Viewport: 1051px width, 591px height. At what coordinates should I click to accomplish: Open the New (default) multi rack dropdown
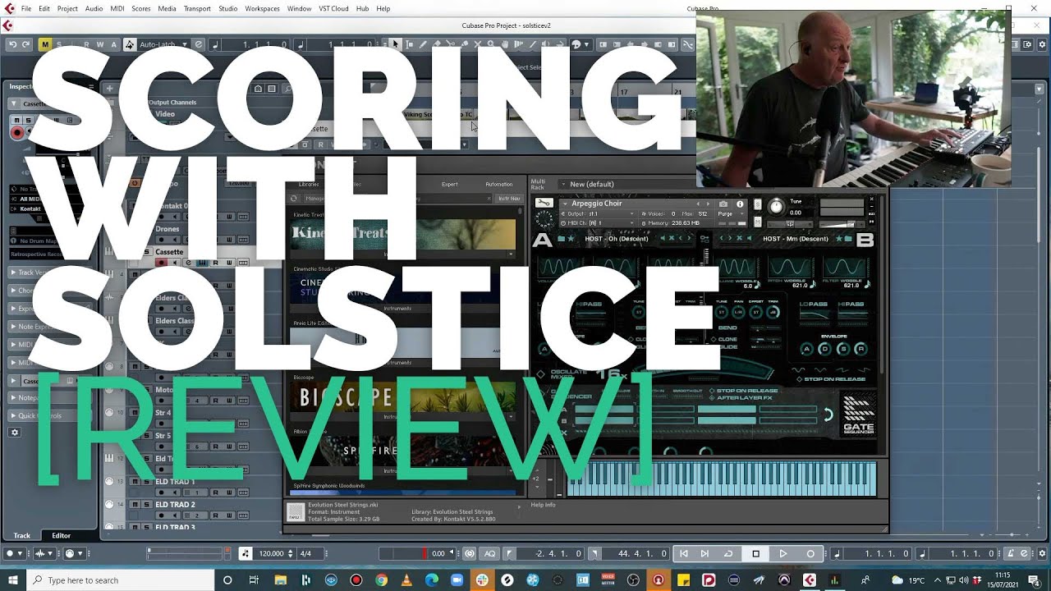562,184
